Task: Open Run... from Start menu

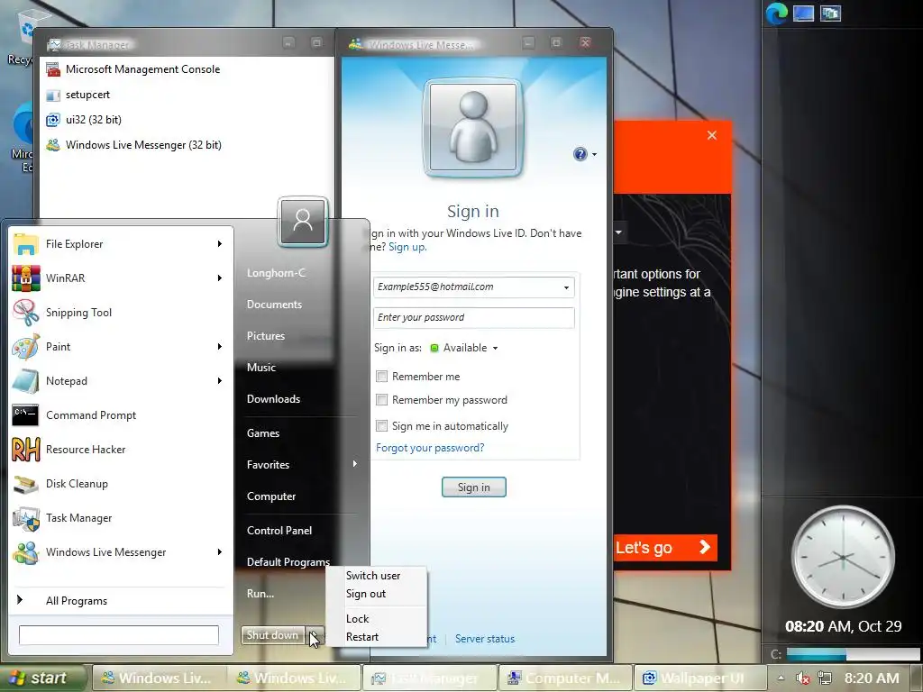Action: pos(260,593)
